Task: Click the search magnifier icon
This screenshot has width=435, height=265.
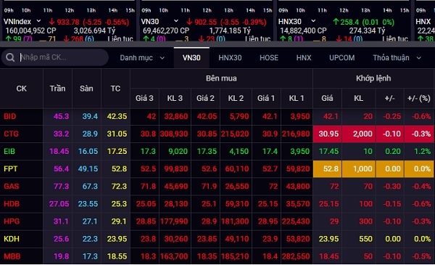Action: pos(10,57)
